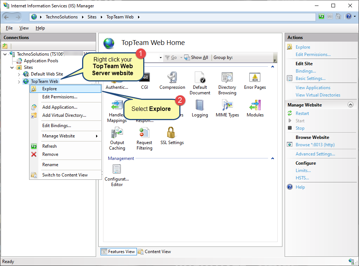Open the Output Caching feature

click(117, 139)
